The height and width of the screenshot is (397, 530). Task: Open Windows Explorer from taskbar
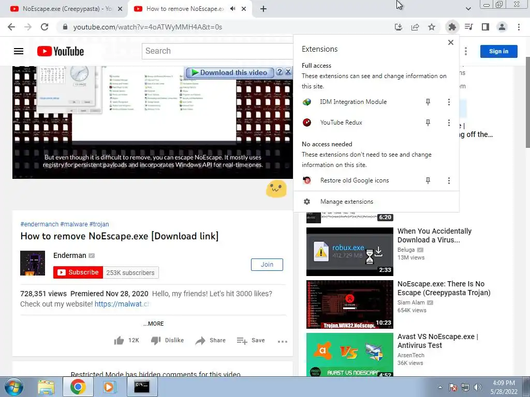click(x=46, y=387)
